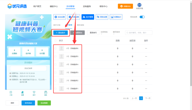192x110 pixels.
Task: Go to 模板中心 in top navigation
Action: pyautogui.click(x=54, y=6)
